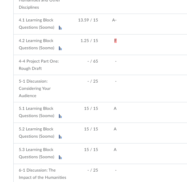This screenshot has width=187, height=182.
Task: Open statistics icon for 4.1 Learning Block
Action: point(60,28)
